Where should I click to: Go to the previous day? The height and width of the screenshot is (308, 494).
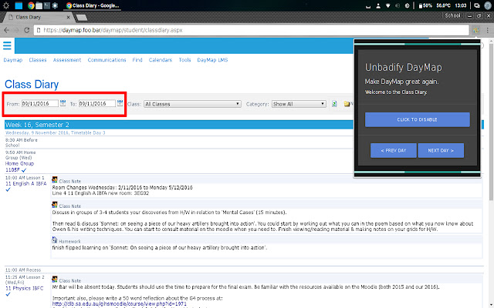click(394, 149)
